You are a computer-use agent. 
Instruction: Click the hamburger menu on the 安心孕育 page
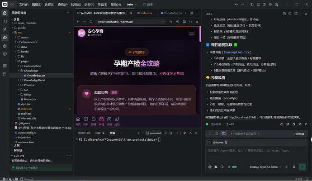coord(192,33)
